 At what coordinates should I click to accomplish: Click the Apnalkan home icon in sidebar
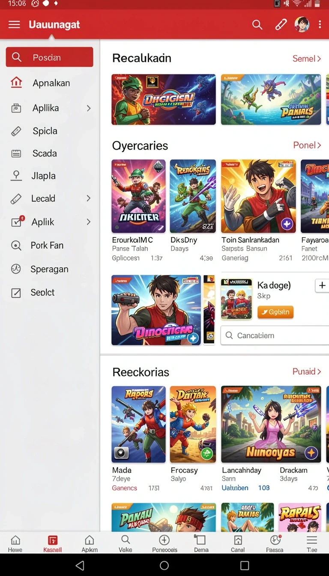[x=16, y=82]
